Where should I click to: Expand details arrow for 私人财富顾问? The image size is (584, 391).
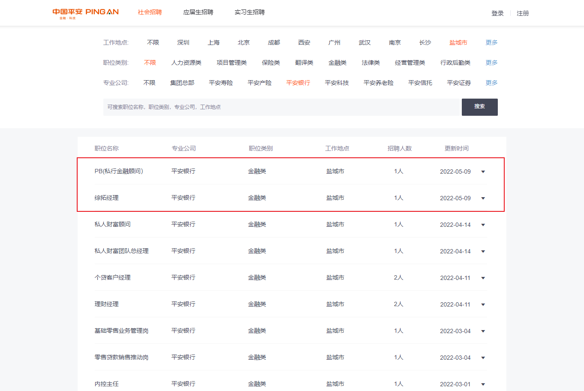tap(483, 225)
